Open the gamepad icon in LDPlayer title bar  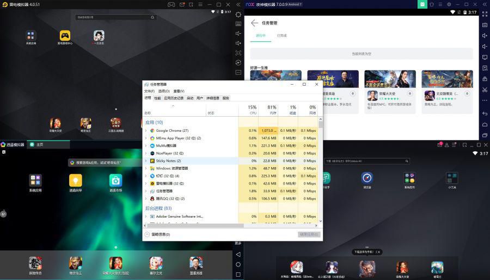click(x=171, y=4)
